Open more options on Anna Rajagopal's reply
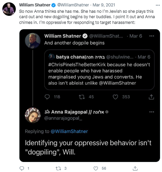This screenshot has height=172, width=162. (152, 112)
